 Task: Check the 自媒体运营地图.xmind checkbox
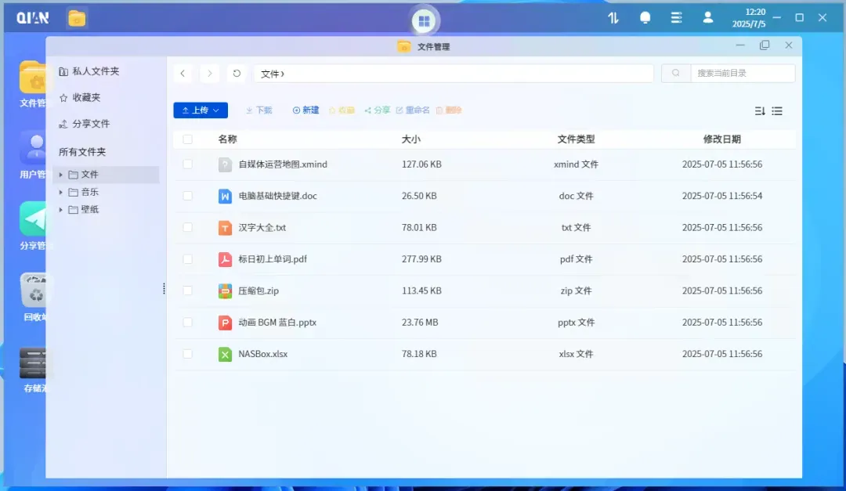[x=187, y=164]
